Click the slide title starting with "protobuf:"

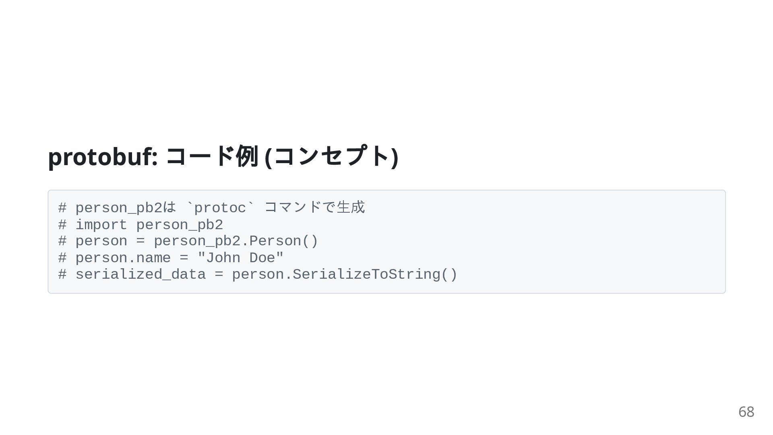pos(223,156)
